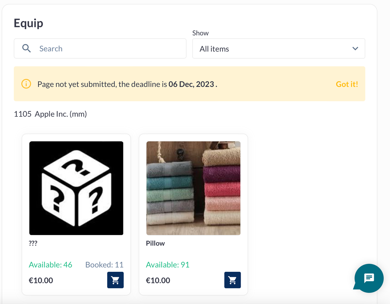This screenshot has height=304, width=390.
Task: Dismiss the banner with Got it!
Action: click(346, 84)
